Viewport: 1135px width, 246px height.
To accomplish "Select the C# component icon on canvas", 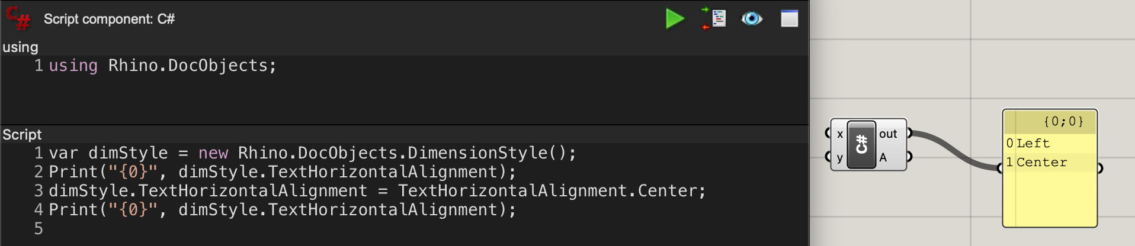I will coord(861,145).
